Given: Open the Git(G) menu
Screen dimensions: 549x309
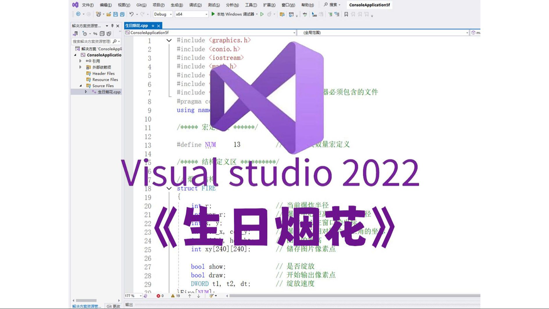Looking at the screenshot, I should pos(141,5).
